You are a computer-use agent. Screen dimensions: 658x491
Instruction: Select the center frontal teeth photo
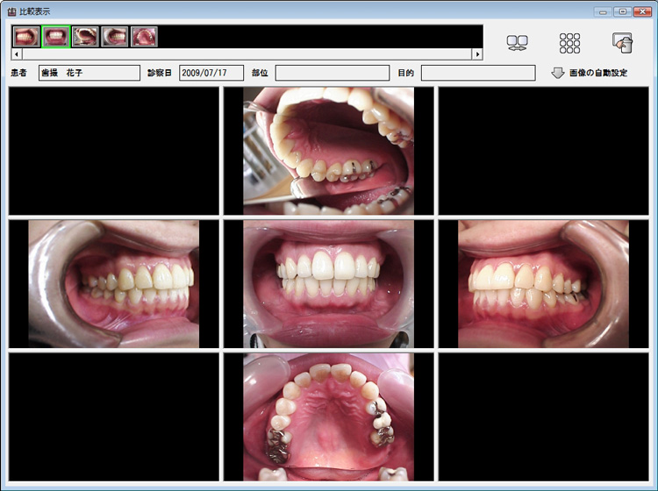pyautogui.click(x=329, y=284)
